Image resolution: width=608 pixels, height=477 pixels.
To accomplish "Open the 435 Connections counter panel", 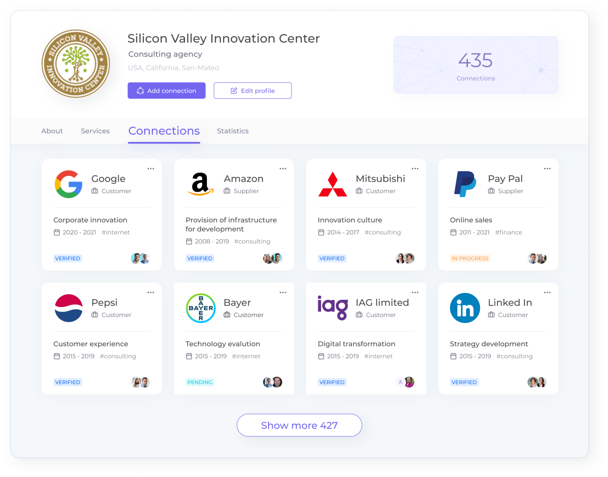I will pos(476,65).
